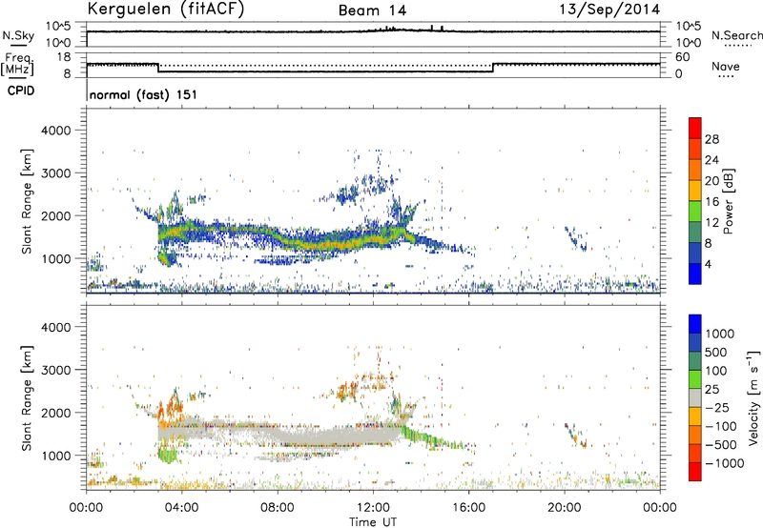
Task: Click the 'N.Search' legend label
Action: point(737,35)
